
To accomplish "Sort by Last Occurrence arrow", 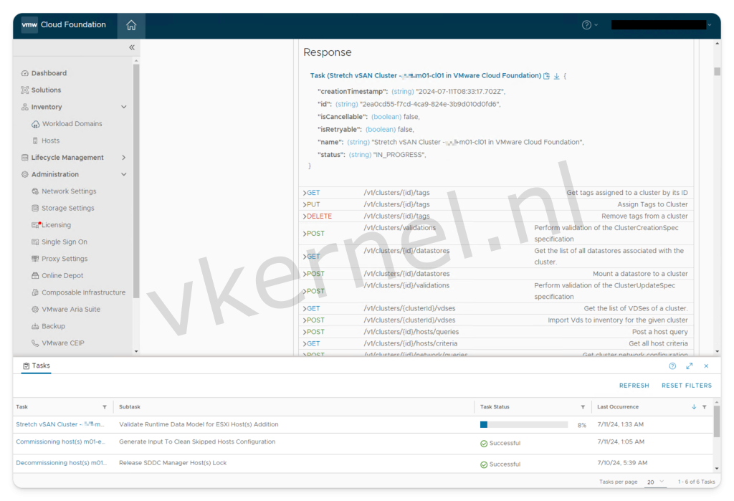I will [694, 407].
